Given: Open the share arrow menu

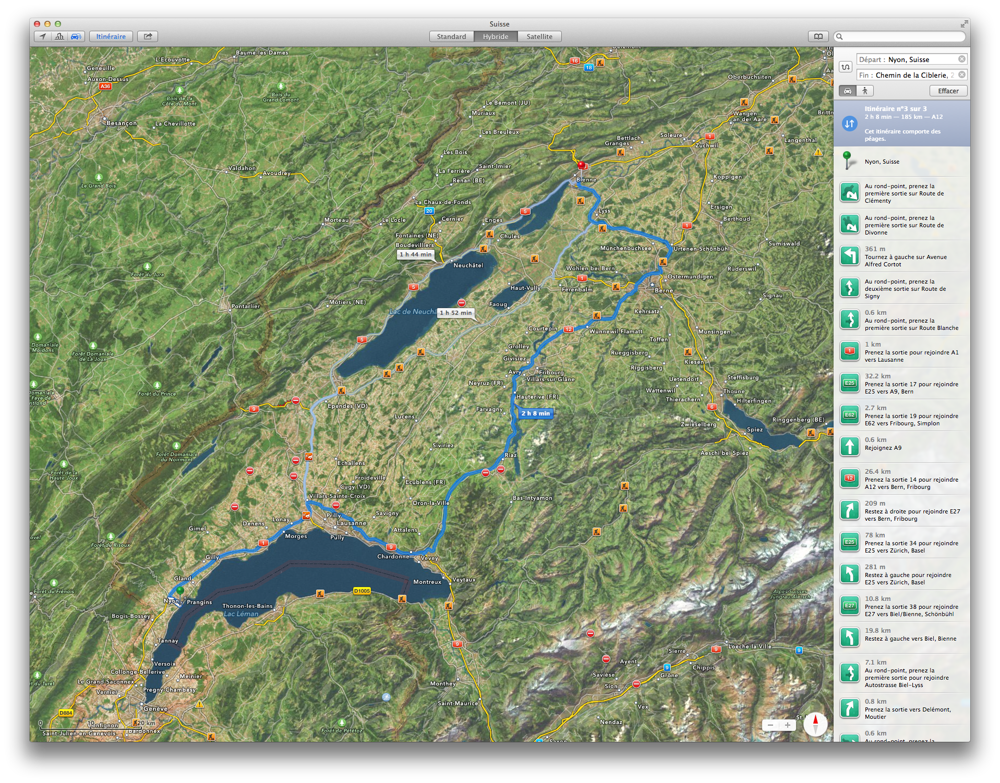Looking at the screenshot, I should pos(148,36).
